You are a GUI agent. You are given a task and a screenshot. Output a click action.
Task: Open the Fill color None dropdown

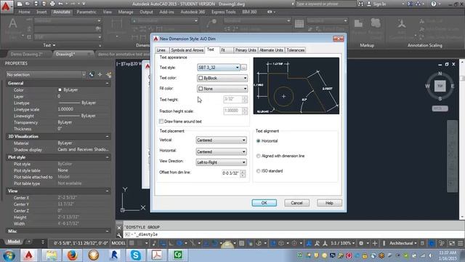click(222, 89)
